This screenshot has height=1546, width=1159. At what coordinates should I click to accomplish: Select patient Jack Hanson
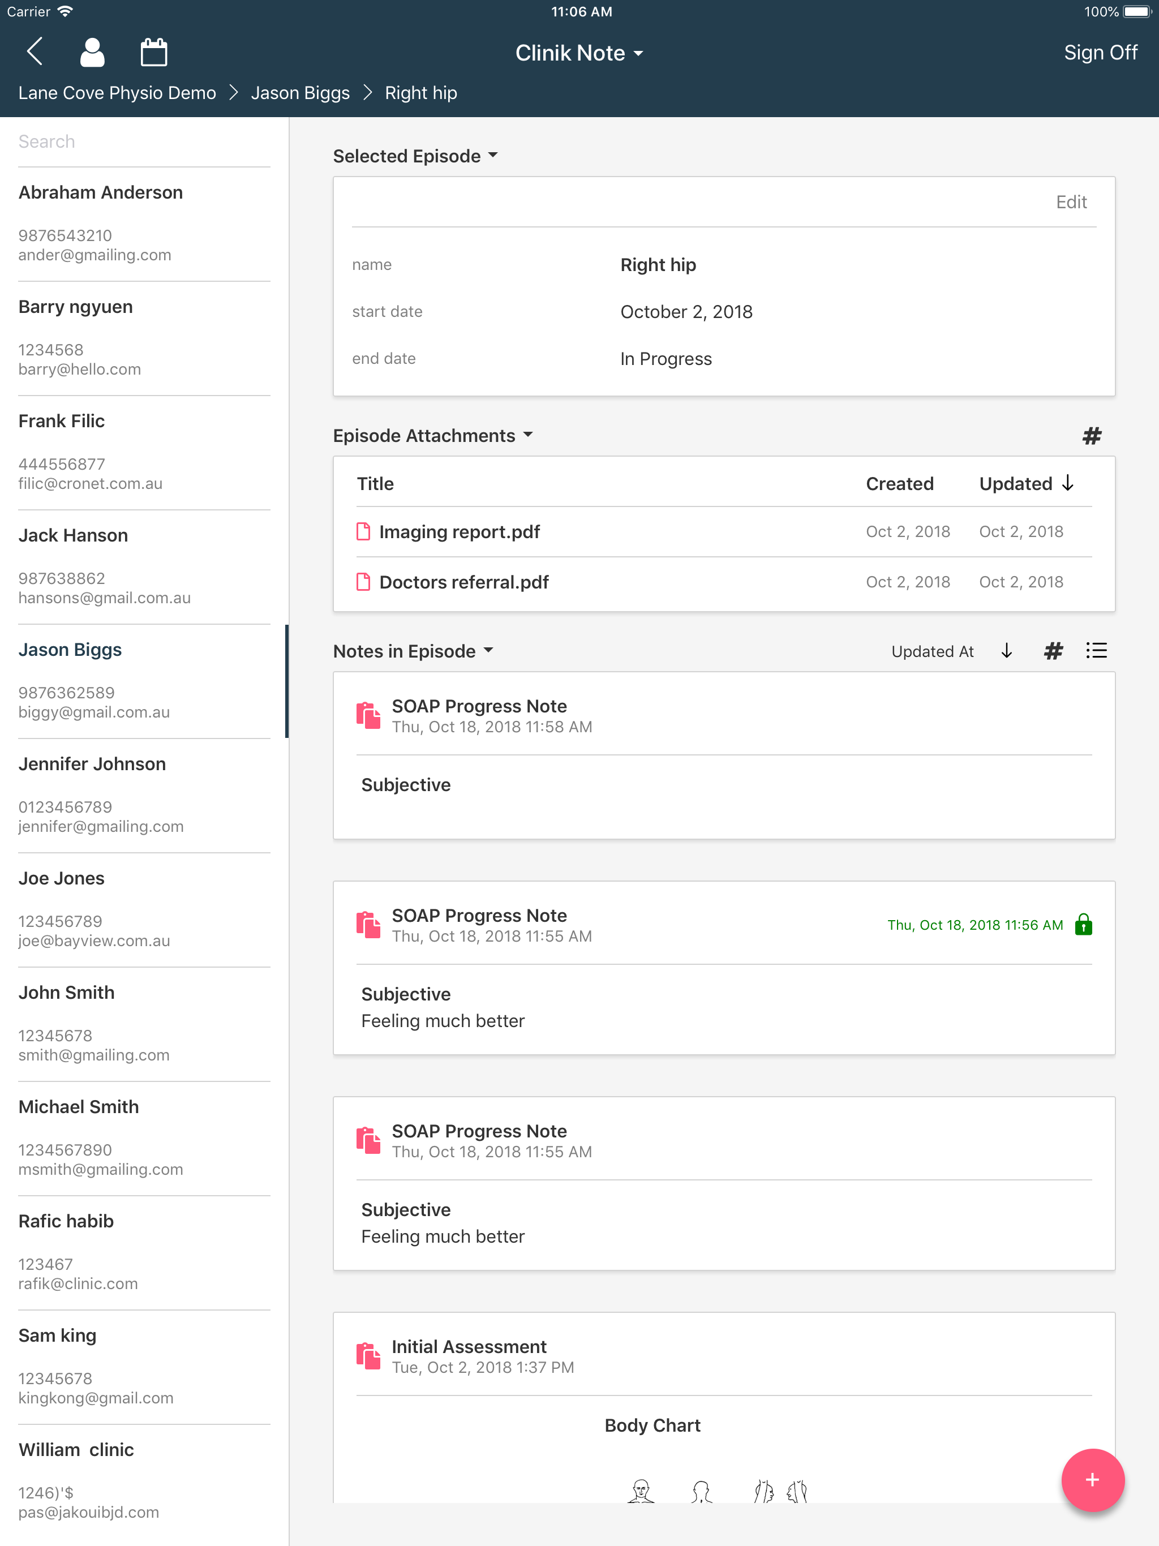tap(144, 567)
